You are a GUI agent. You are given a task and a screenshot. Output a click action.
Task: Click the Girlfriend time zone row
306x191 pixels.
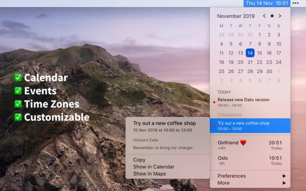250,145
